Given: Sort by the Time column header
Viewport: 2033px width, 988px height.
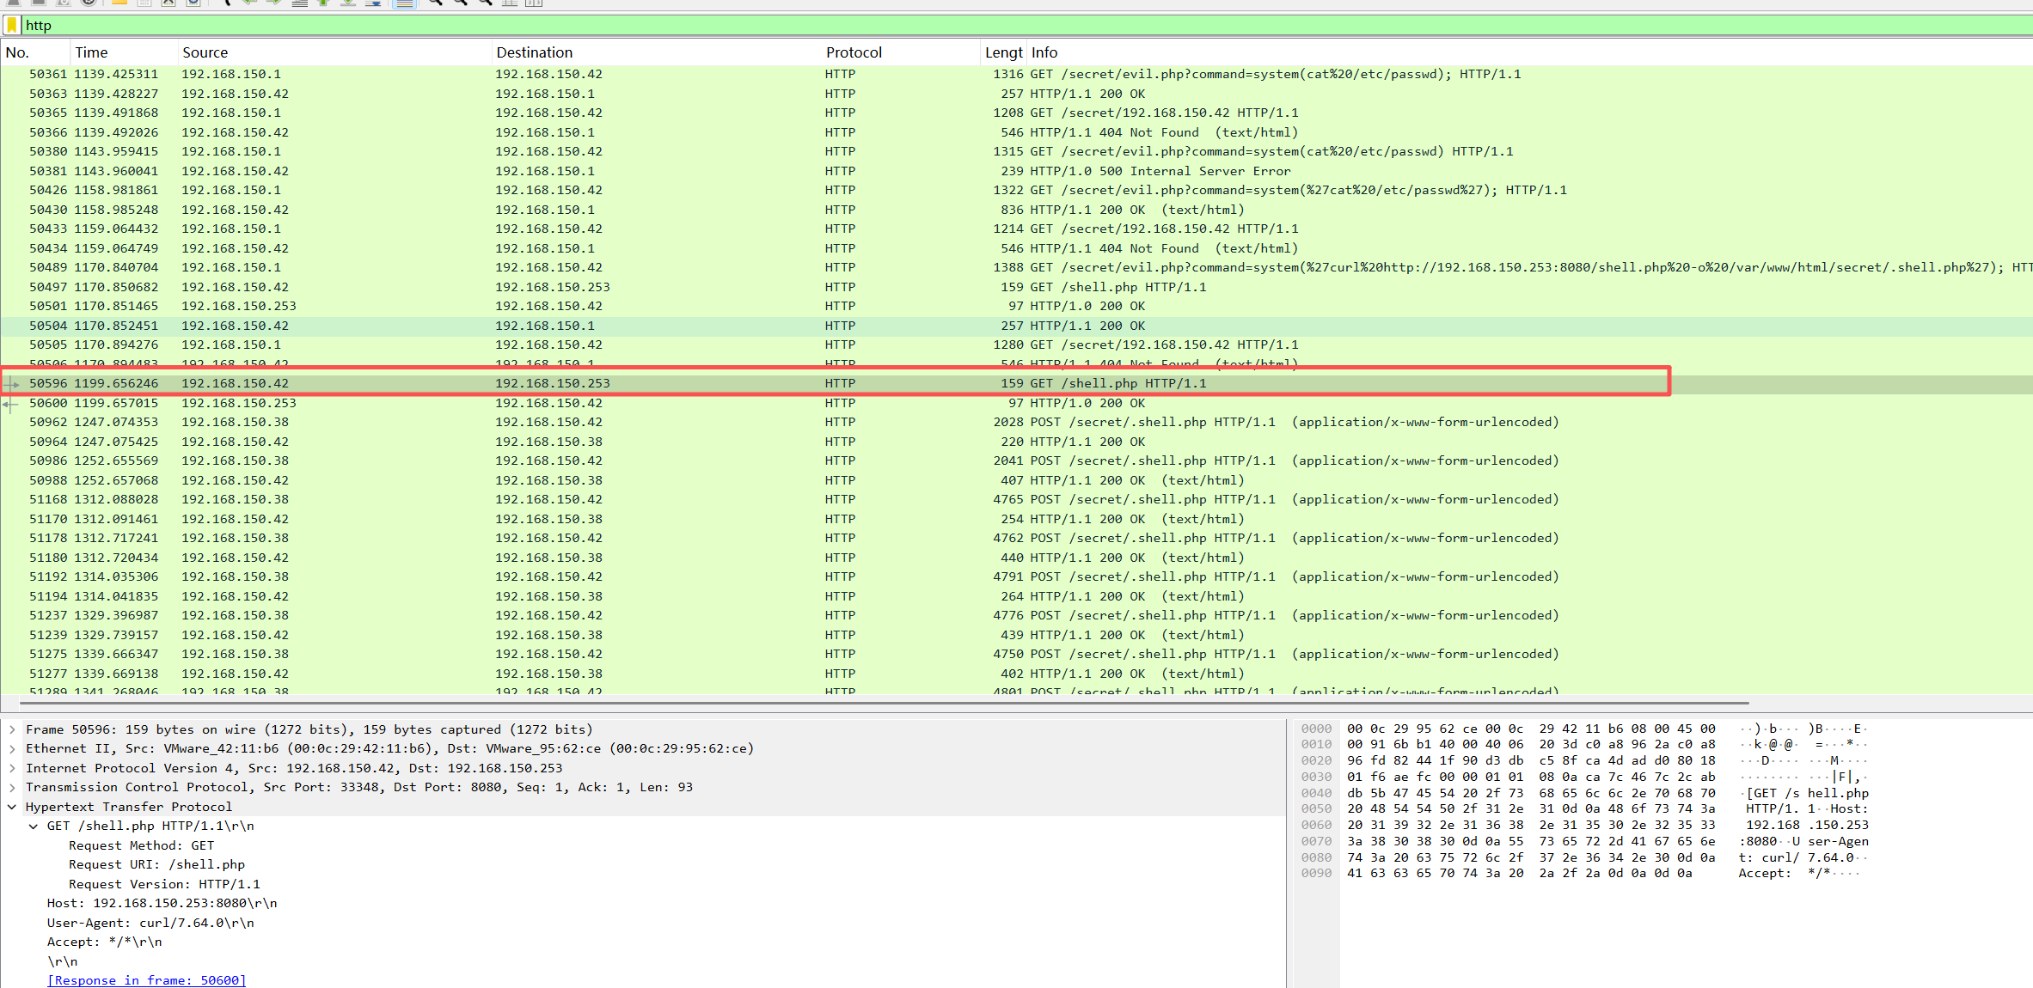Looking at the screenshot, I should pyautogui.click(x=91, y=52).
